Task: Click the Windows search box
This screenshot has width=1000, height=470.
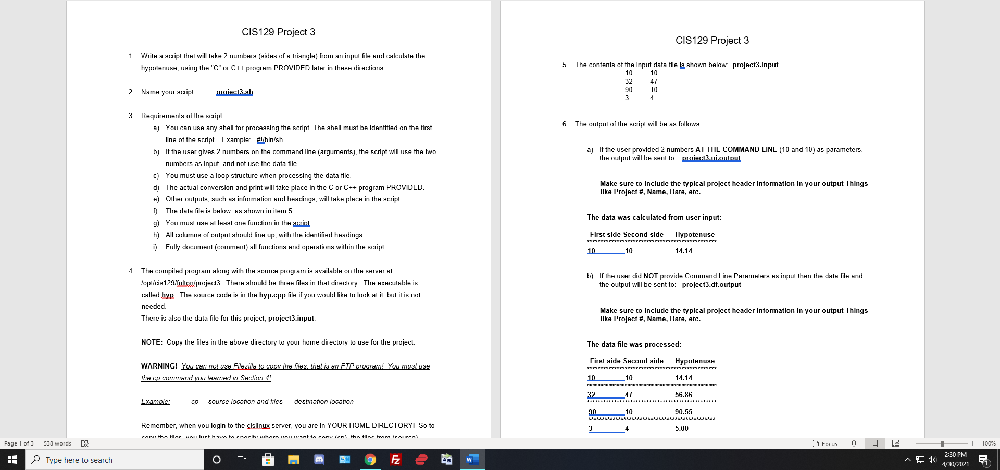Action: click(x=115, y=460)
